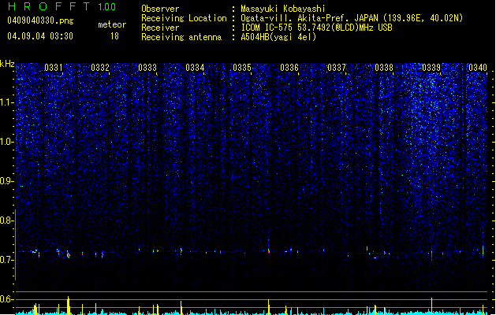Click the 0336 time marker
The width and height of the screenshot is (496, 315).
[x=289, y=68]
